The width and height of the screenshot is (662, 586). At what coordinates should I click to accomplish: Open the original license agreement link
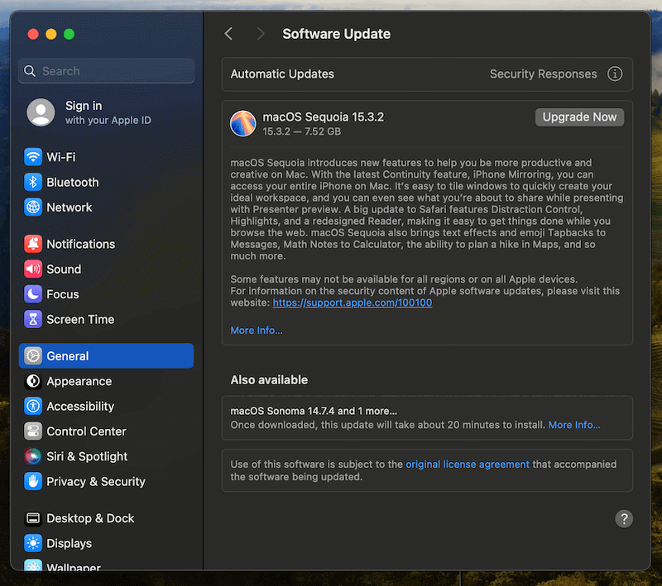tap(467, 464)
